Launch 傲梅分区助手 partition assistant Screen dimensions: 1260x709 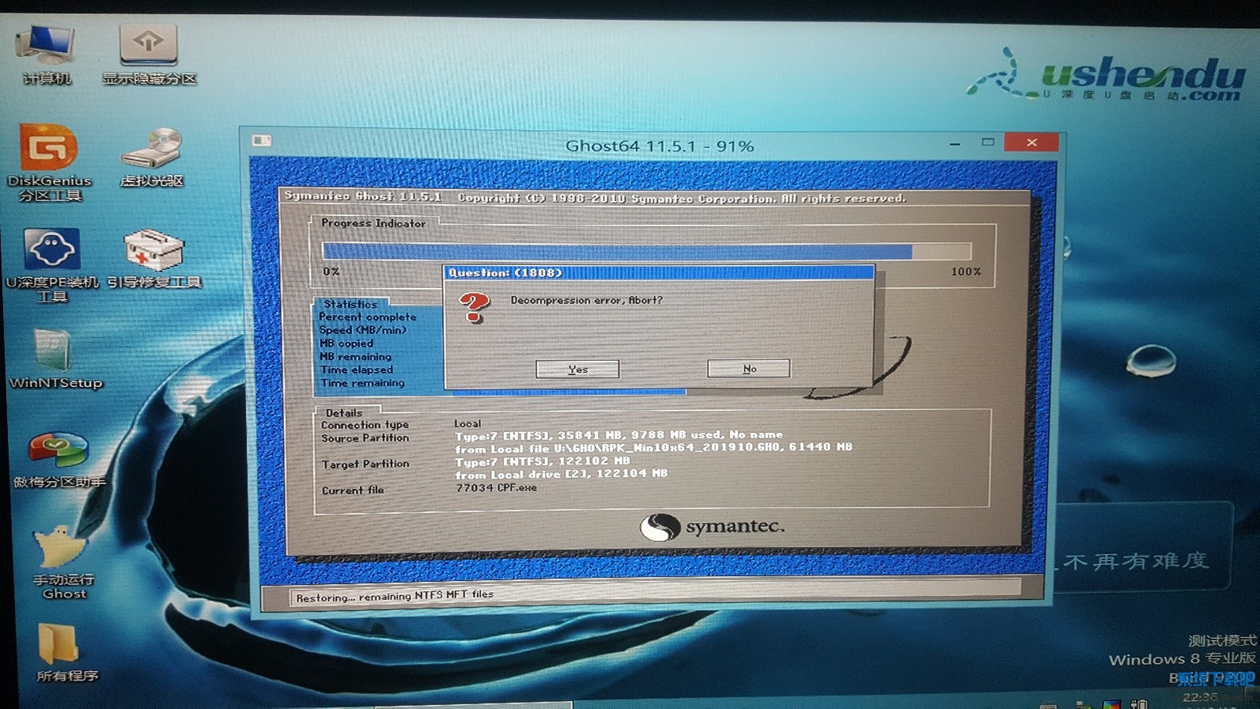[58, 452]
